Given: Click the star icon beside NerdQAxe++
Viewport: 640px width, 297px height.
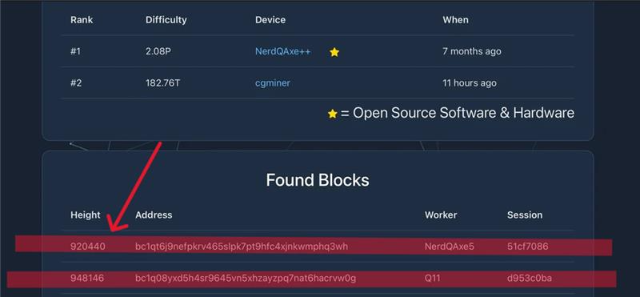Looking at the screenshot, I should [334, 52].
